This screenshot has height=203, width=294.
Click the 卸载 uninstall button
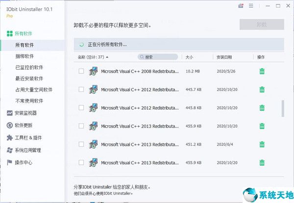(262, 24)
